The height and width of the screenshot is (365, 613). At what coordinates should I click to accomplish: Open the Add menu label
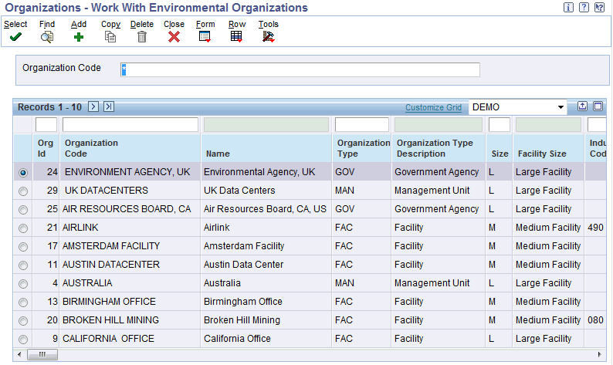[79, 24]
